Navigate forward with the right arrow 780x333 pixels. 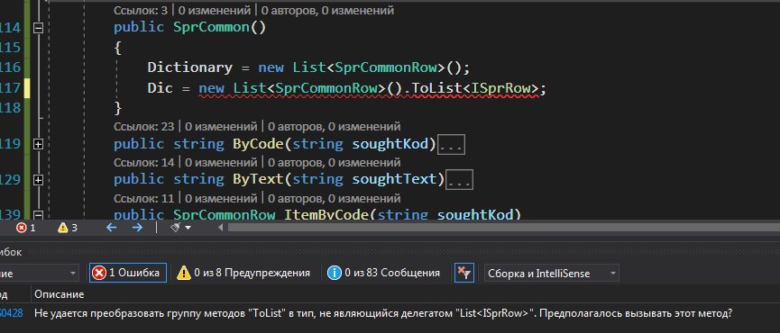[x=137, y=228]
